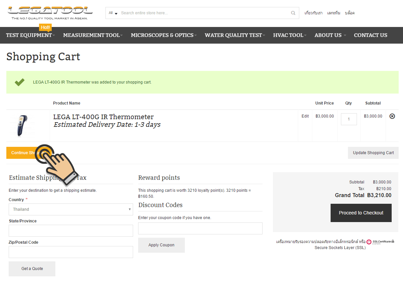
Task: Focus the coupon code field
Action: coord(200,228)
